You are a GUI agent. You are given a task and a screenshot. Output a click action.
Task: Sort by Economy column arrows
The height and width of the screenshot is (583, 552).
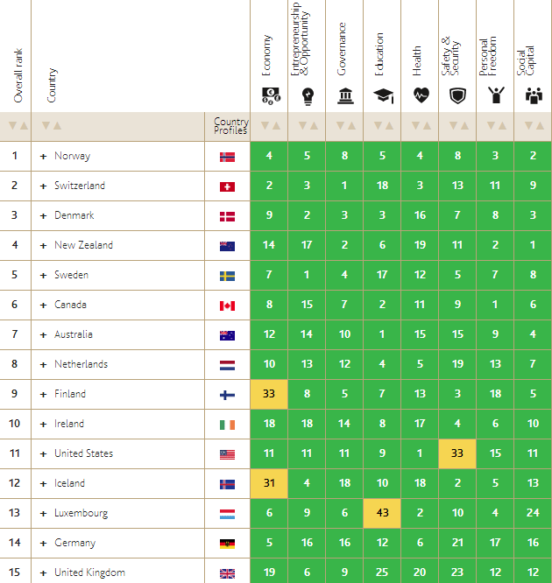pos(269,126)
